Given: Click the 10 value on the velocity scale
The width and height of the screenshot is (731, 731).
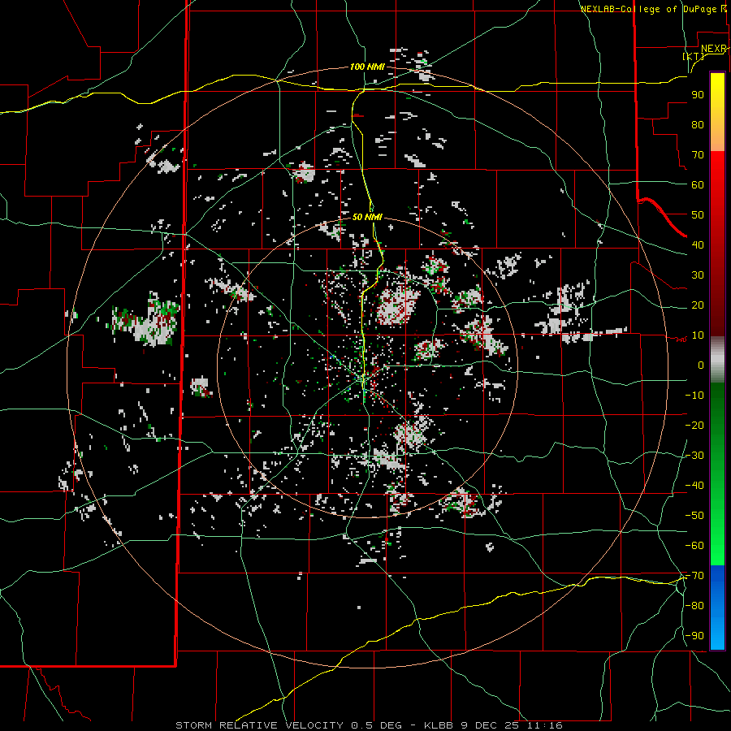Looking at the screenshot, I should pos(698,335).
